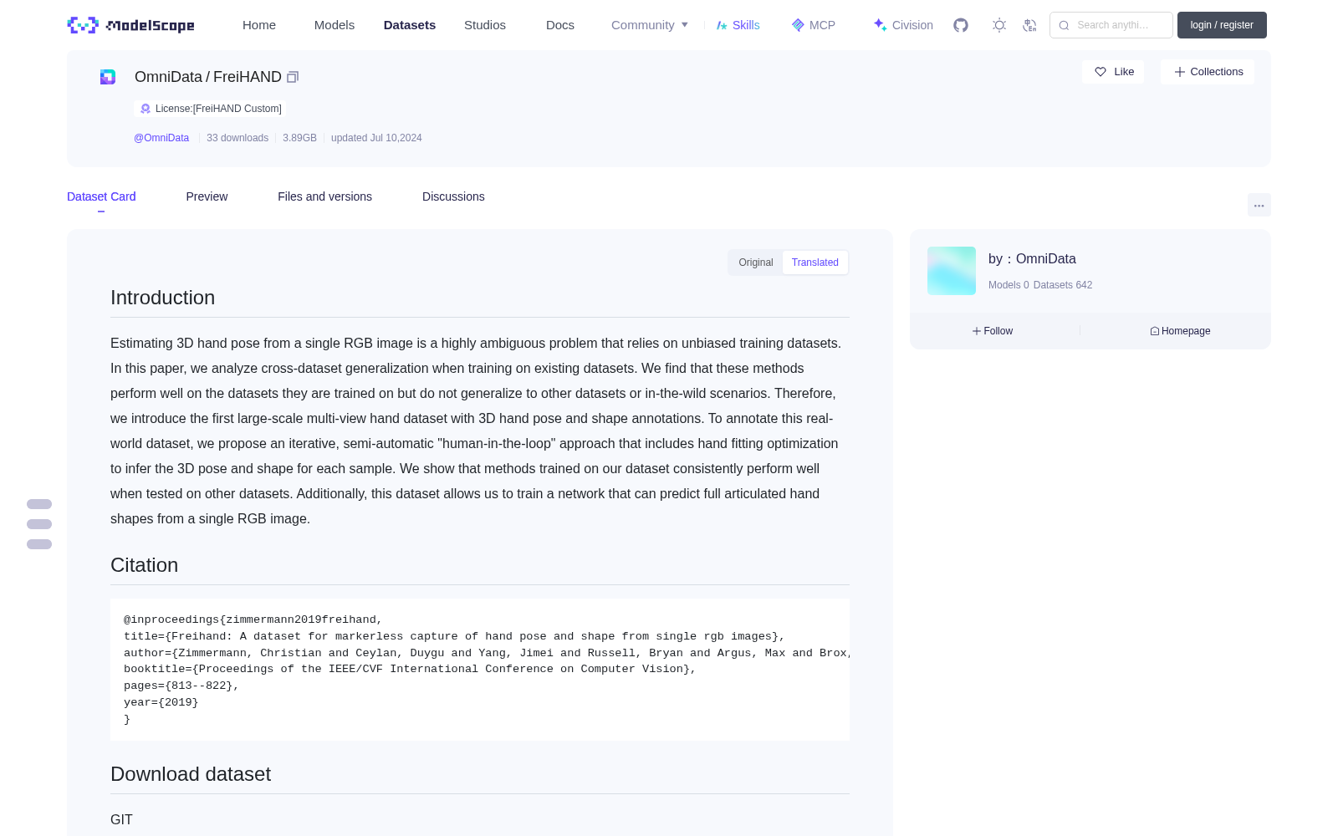
Task: Click the 'OmniData / FreiHAND' title text
Action: pyautogui.click(x=208, y=77)
